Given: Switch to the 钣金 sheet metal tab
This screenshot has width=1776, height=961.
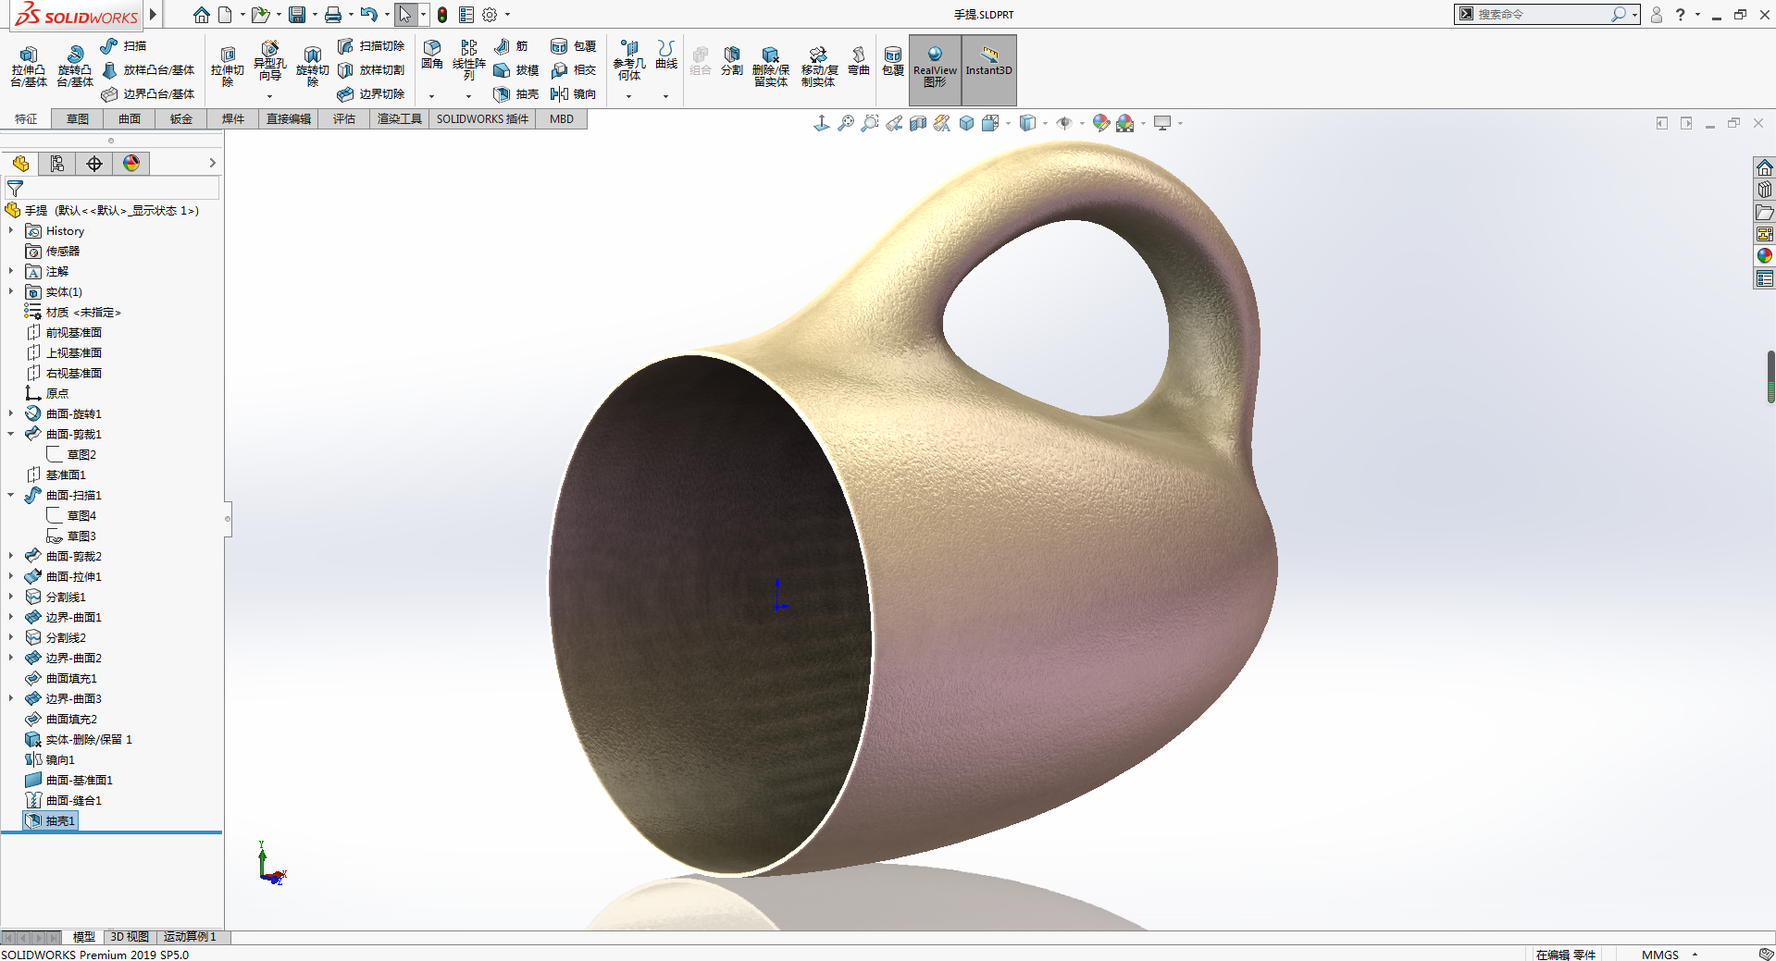Looking at the screenshot, I should click(181, 118).
